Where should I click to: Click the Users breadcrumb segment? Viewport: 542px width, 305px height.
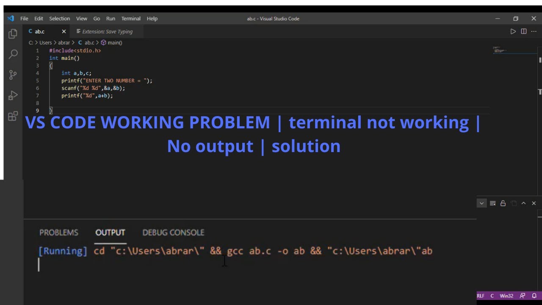[46, 43]
